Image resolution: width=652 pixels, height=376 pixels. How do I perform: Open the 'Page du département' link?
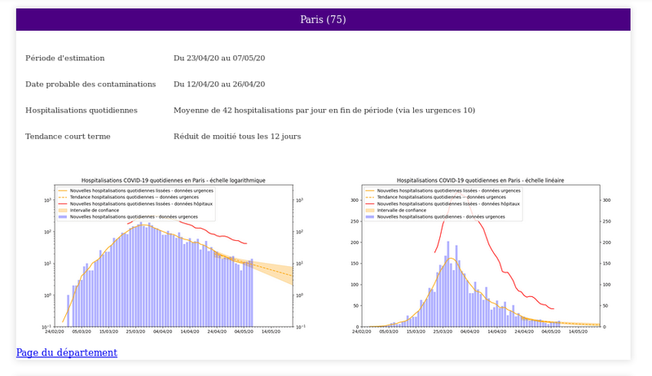pos(67,352)
